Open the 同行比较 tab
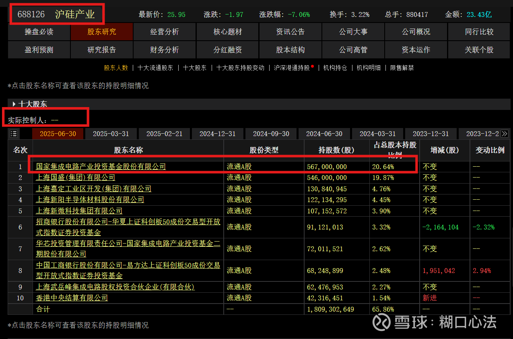 479,32
